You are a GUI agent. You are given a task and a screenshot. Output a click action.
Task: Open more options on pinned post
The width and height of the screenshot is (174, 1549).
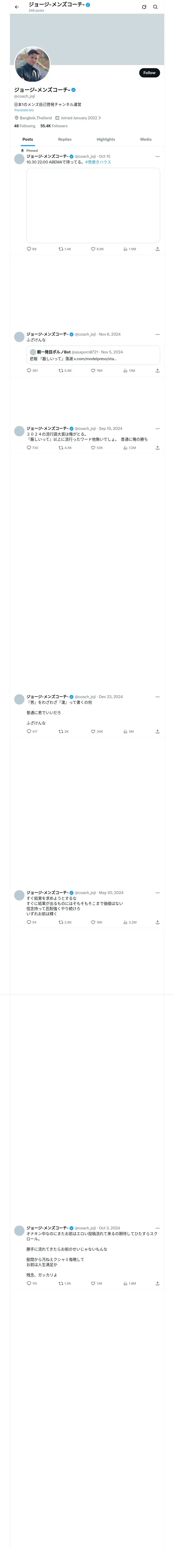coord(157,156)
